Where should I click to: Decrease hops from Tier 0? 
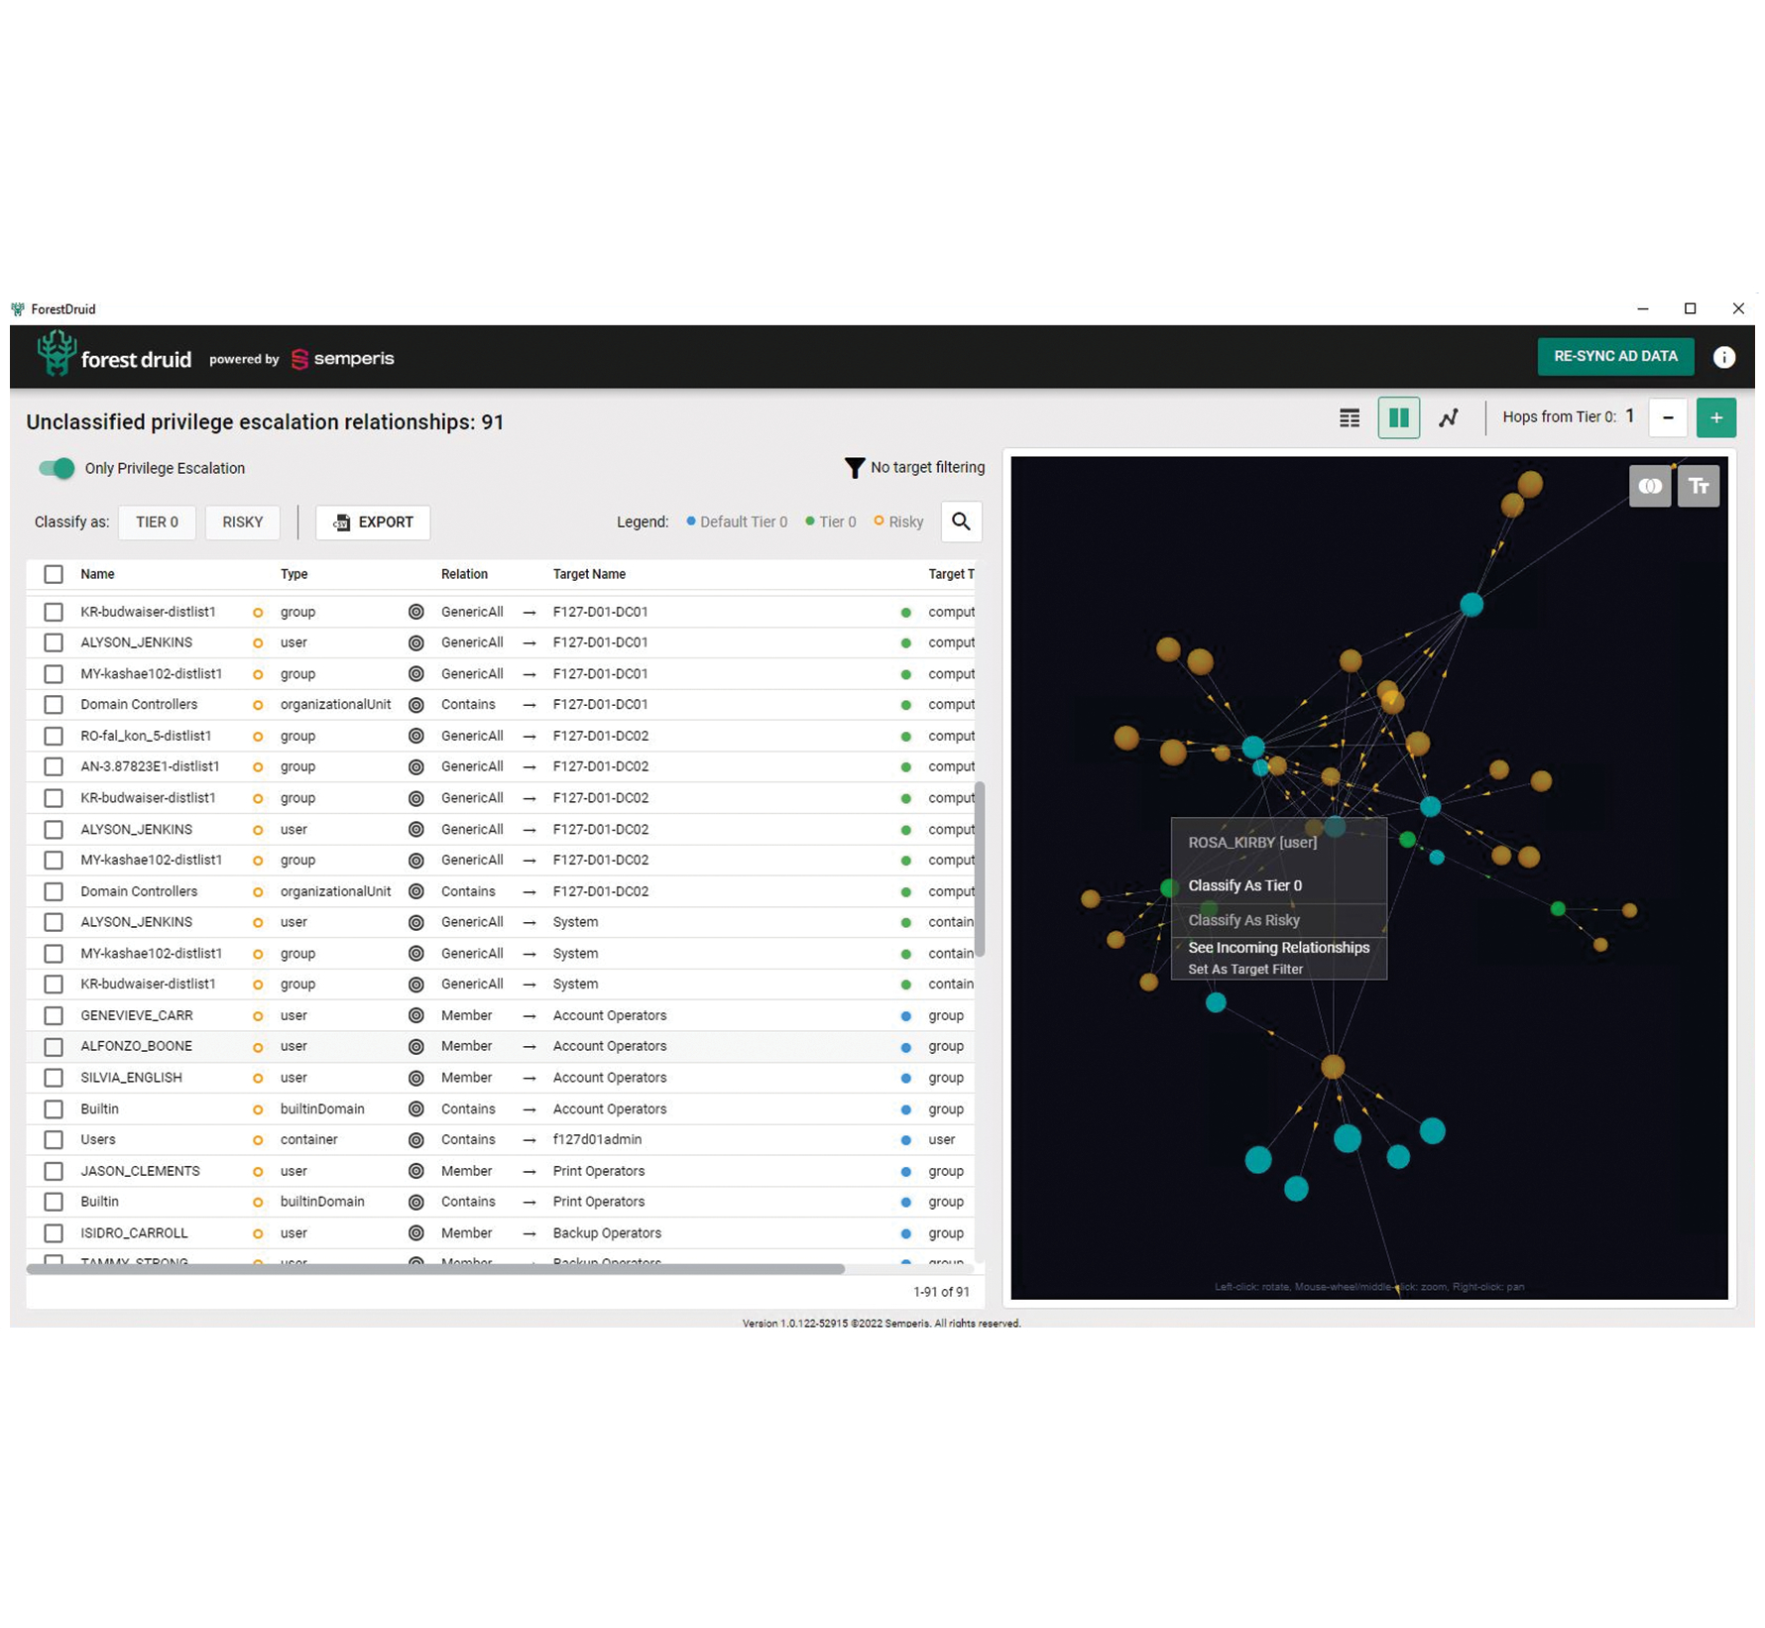pyautogui.click(x=1668, y=418)
